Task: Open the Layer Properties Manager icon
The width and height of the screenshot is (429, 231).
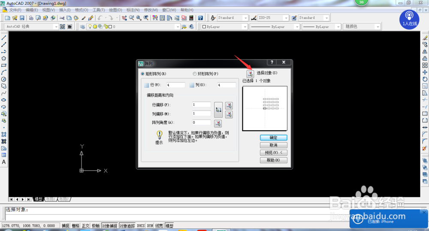Action: coord(82,27)
